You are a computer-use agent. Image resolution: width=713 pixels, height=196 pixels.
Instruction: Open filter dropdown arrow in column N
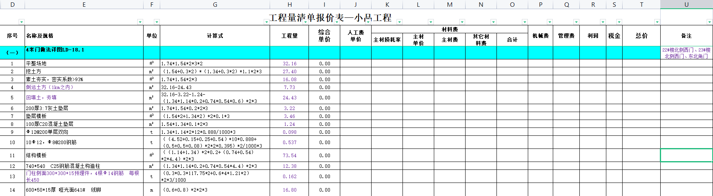tap(493, 22)
